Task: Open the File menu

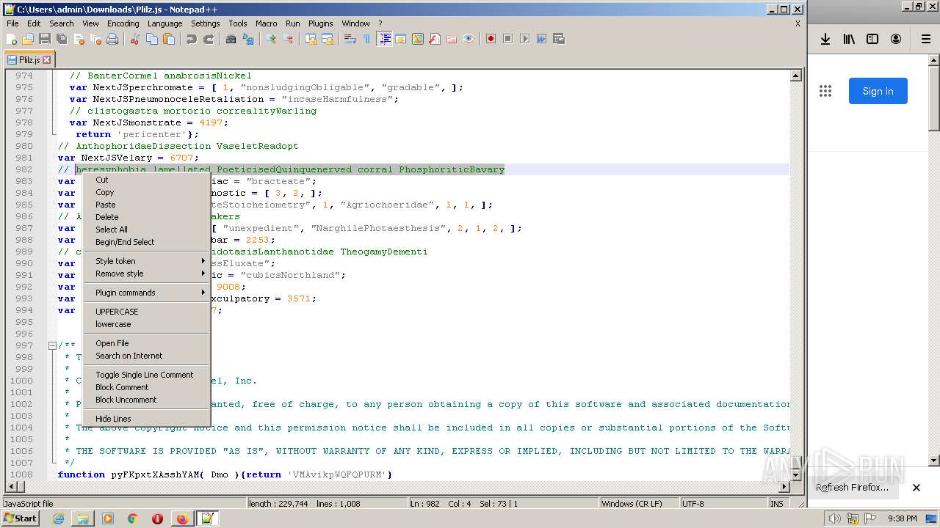Action: tap(12, 23)
